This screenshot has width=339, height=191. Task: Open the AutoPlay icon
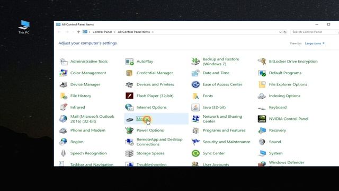(x=129, y=62)
